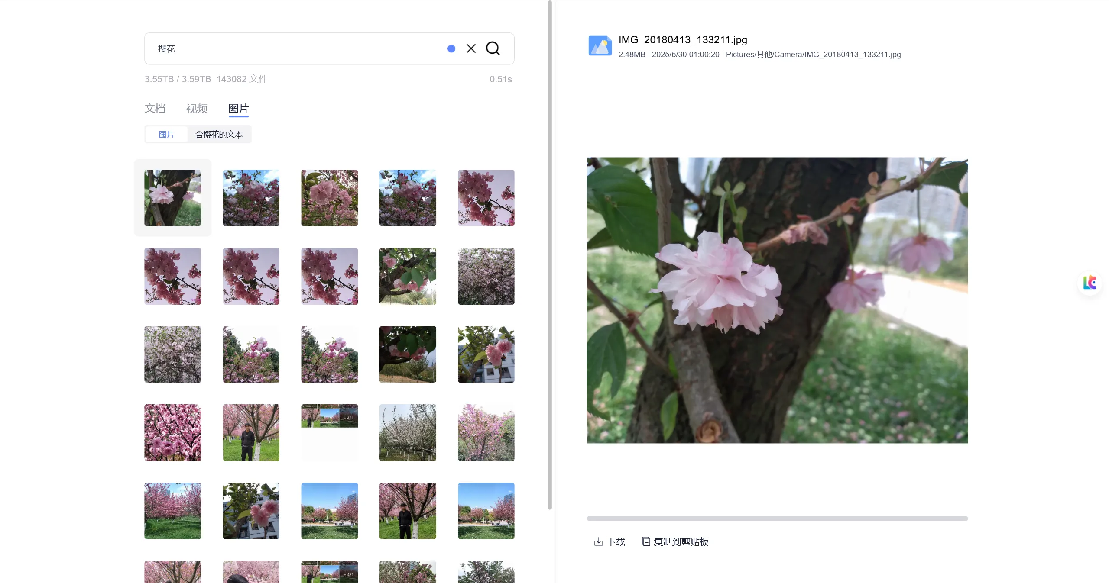1109x583 pixels.
Task: Toggle to 含樱花的文本 filter
Action: 219,135
